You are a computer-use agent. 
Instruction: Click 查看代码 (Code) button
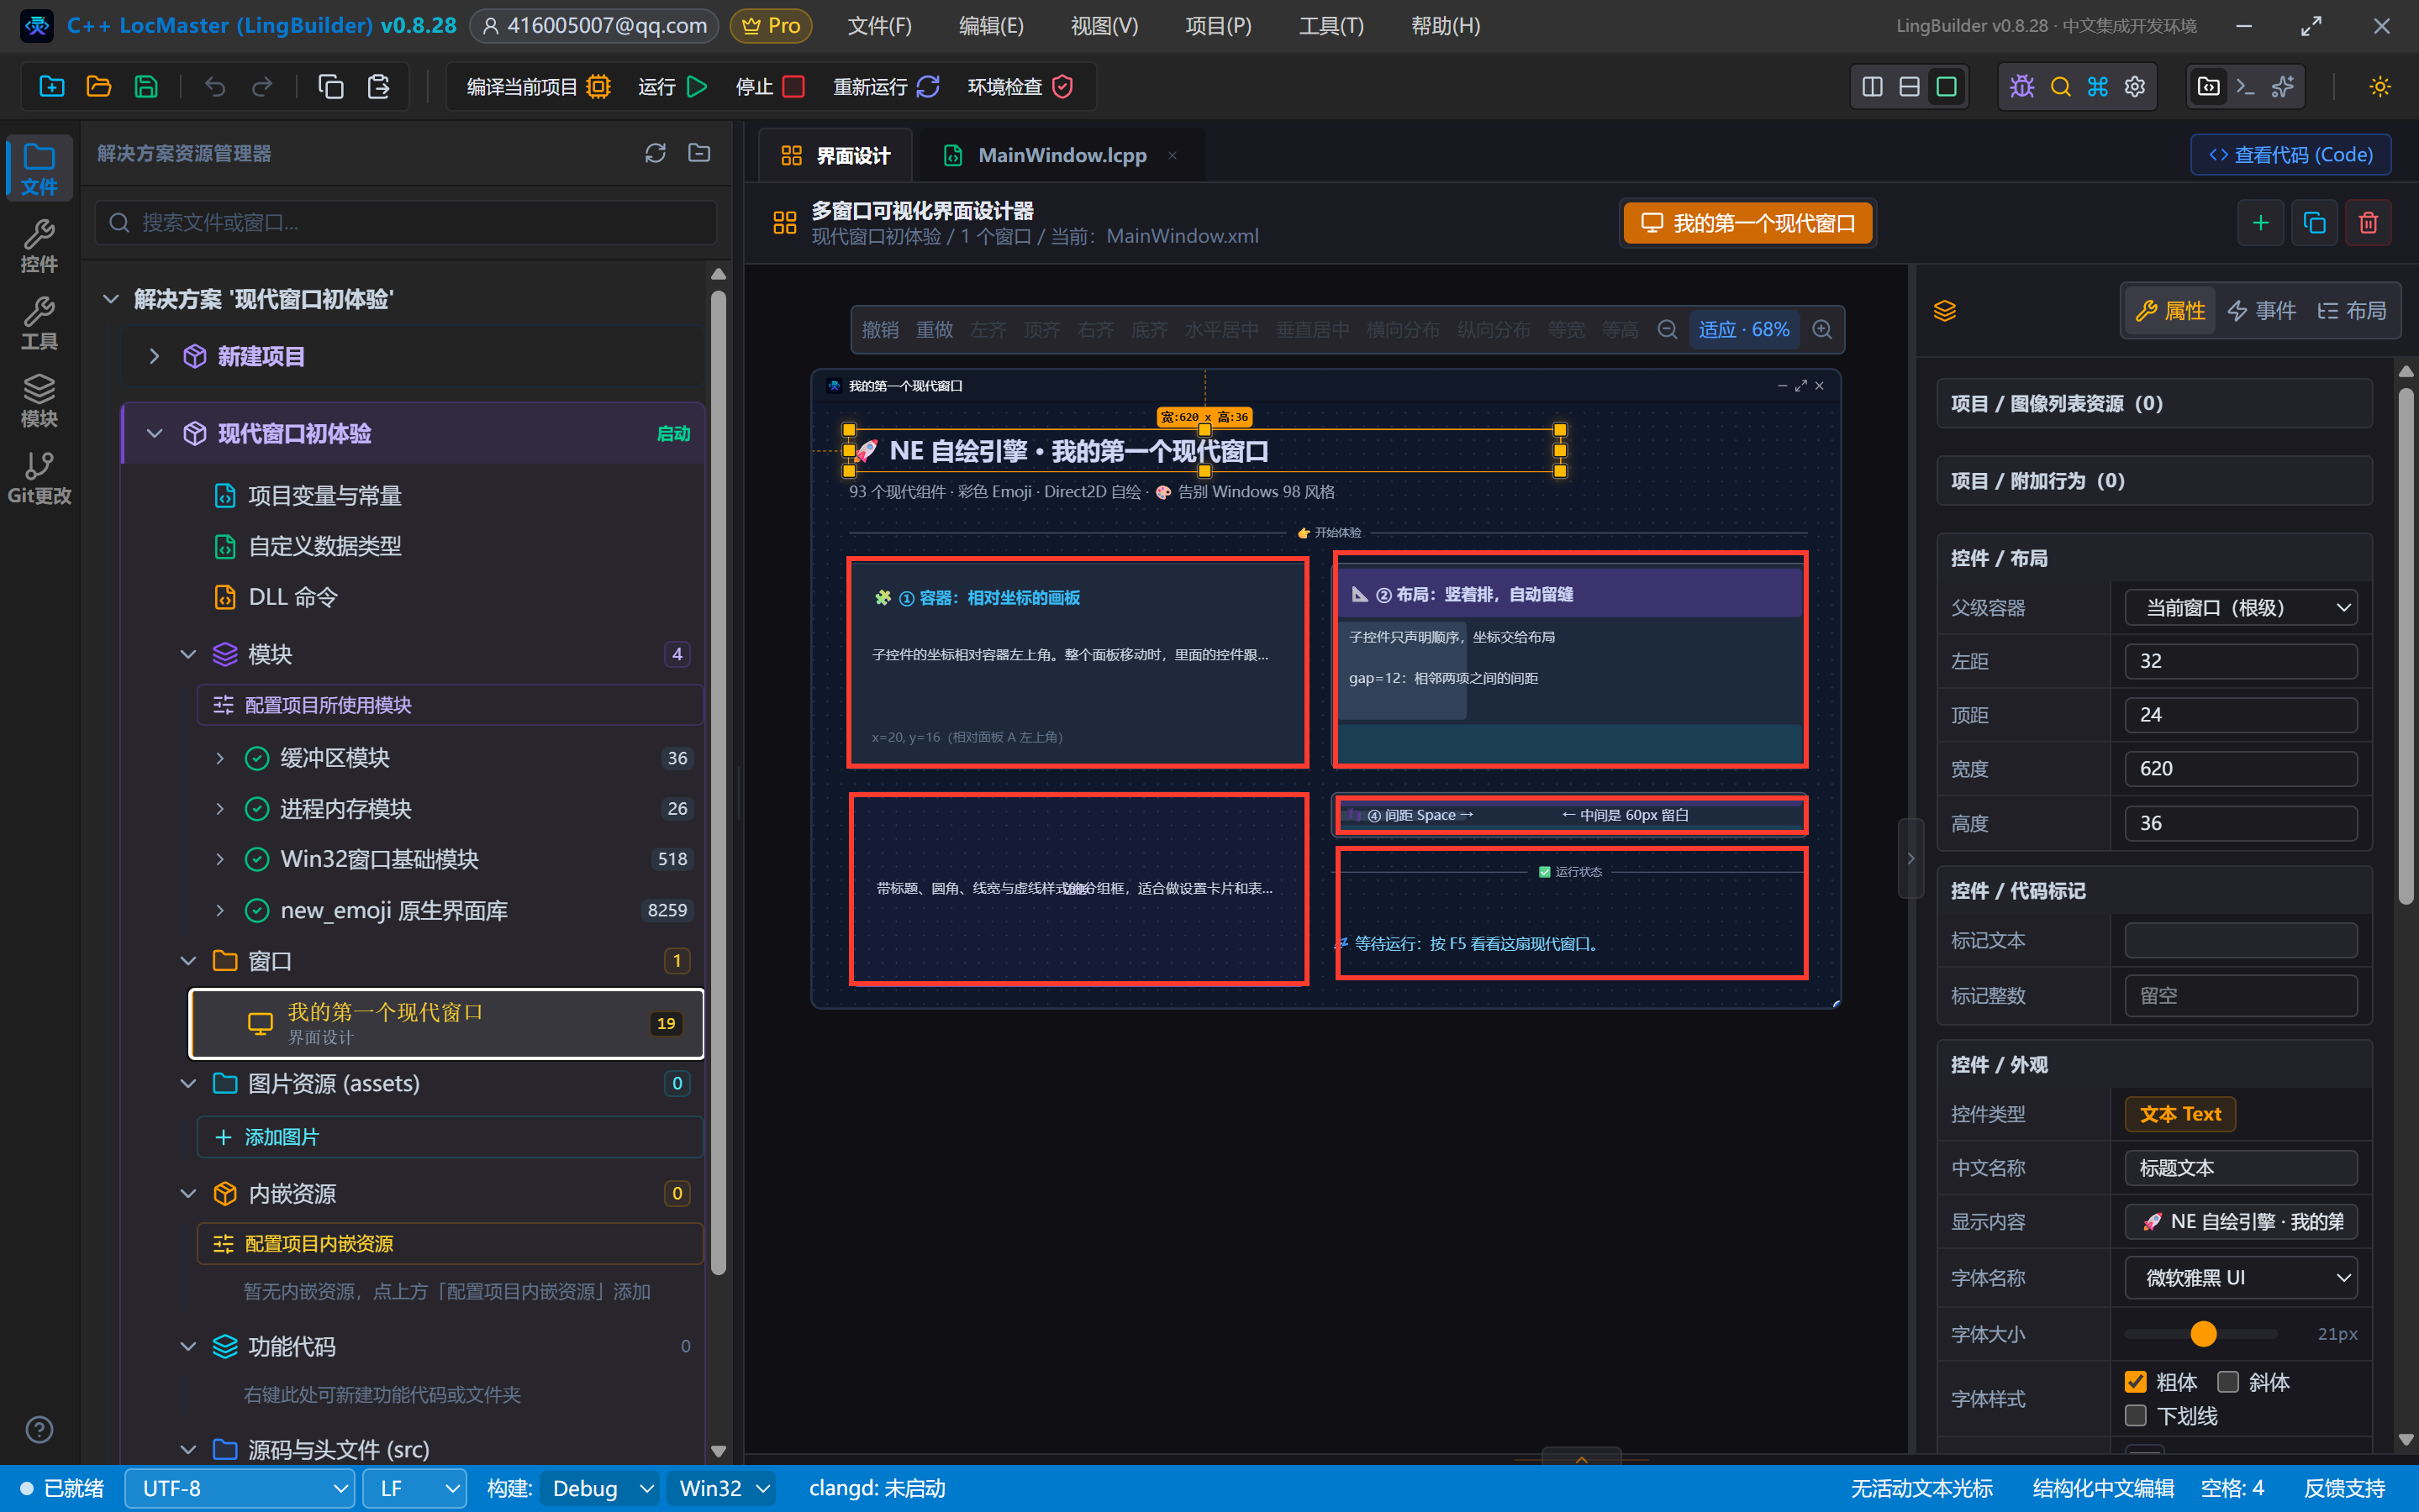coord(2290,154)
